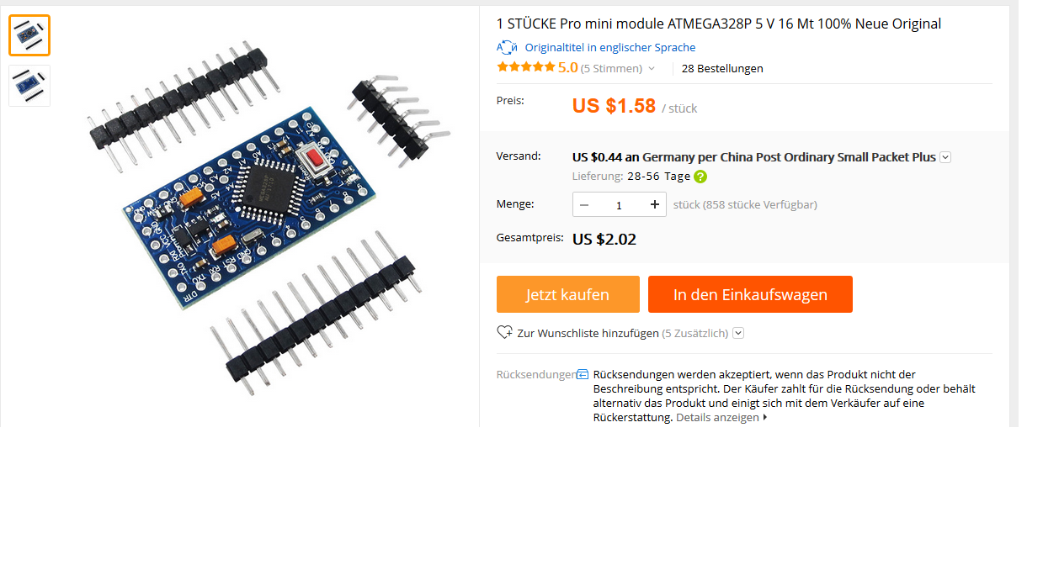The height and width of the screenshot is (586, 1043).
Task: Select the first product thumbnail
Action: 29,35
